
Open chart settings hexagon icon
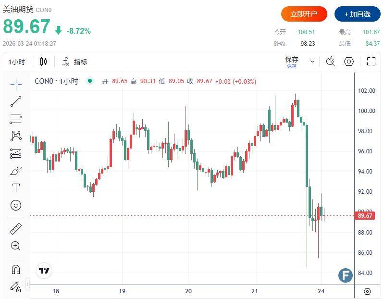(349, 61)
